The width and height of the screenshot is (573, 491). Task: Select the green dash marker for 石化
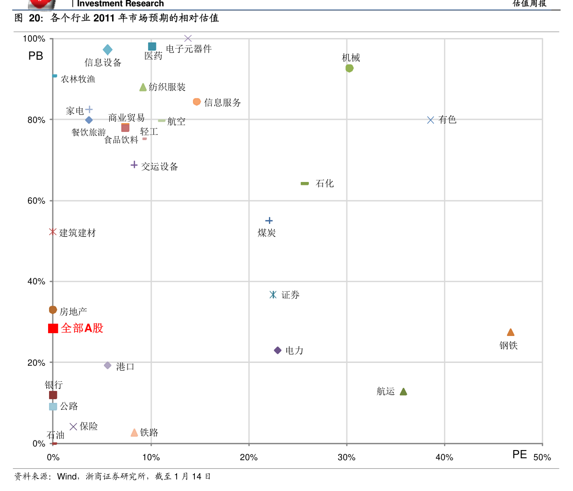[x=305, y=183]
